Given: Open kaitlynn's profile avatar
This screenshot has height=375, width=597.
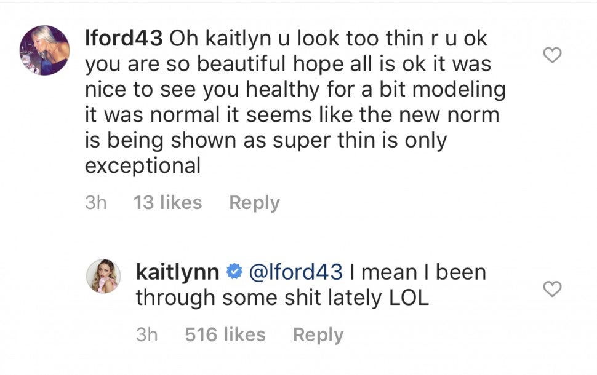Looking at the screenshot, I should [103, 276].
